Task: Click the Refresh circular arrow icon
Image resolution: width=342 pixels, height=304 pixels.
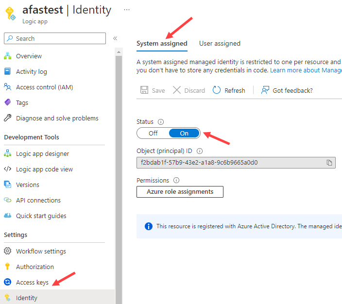Action: pyautogui.click(x=217, y=90)
